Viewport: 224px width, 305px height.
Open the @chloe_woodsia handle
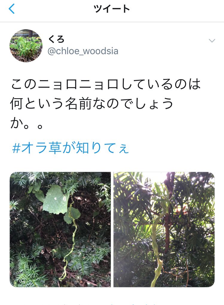tap(83, 51)
